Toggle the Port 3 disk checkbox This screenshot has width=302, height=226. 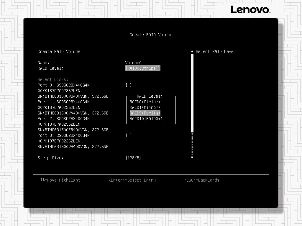129,135
